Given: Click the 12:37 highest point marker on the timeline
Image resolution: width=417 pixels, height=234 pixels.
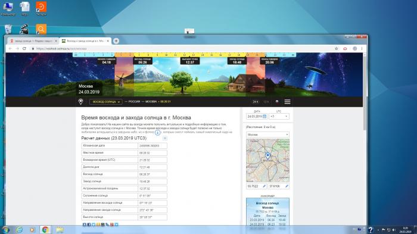Looking at the screenshot, I should 189,61.
